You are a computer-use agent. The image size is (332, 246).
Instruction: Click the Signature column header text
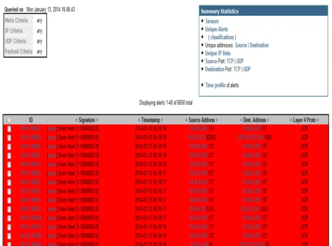coord(87,120)
